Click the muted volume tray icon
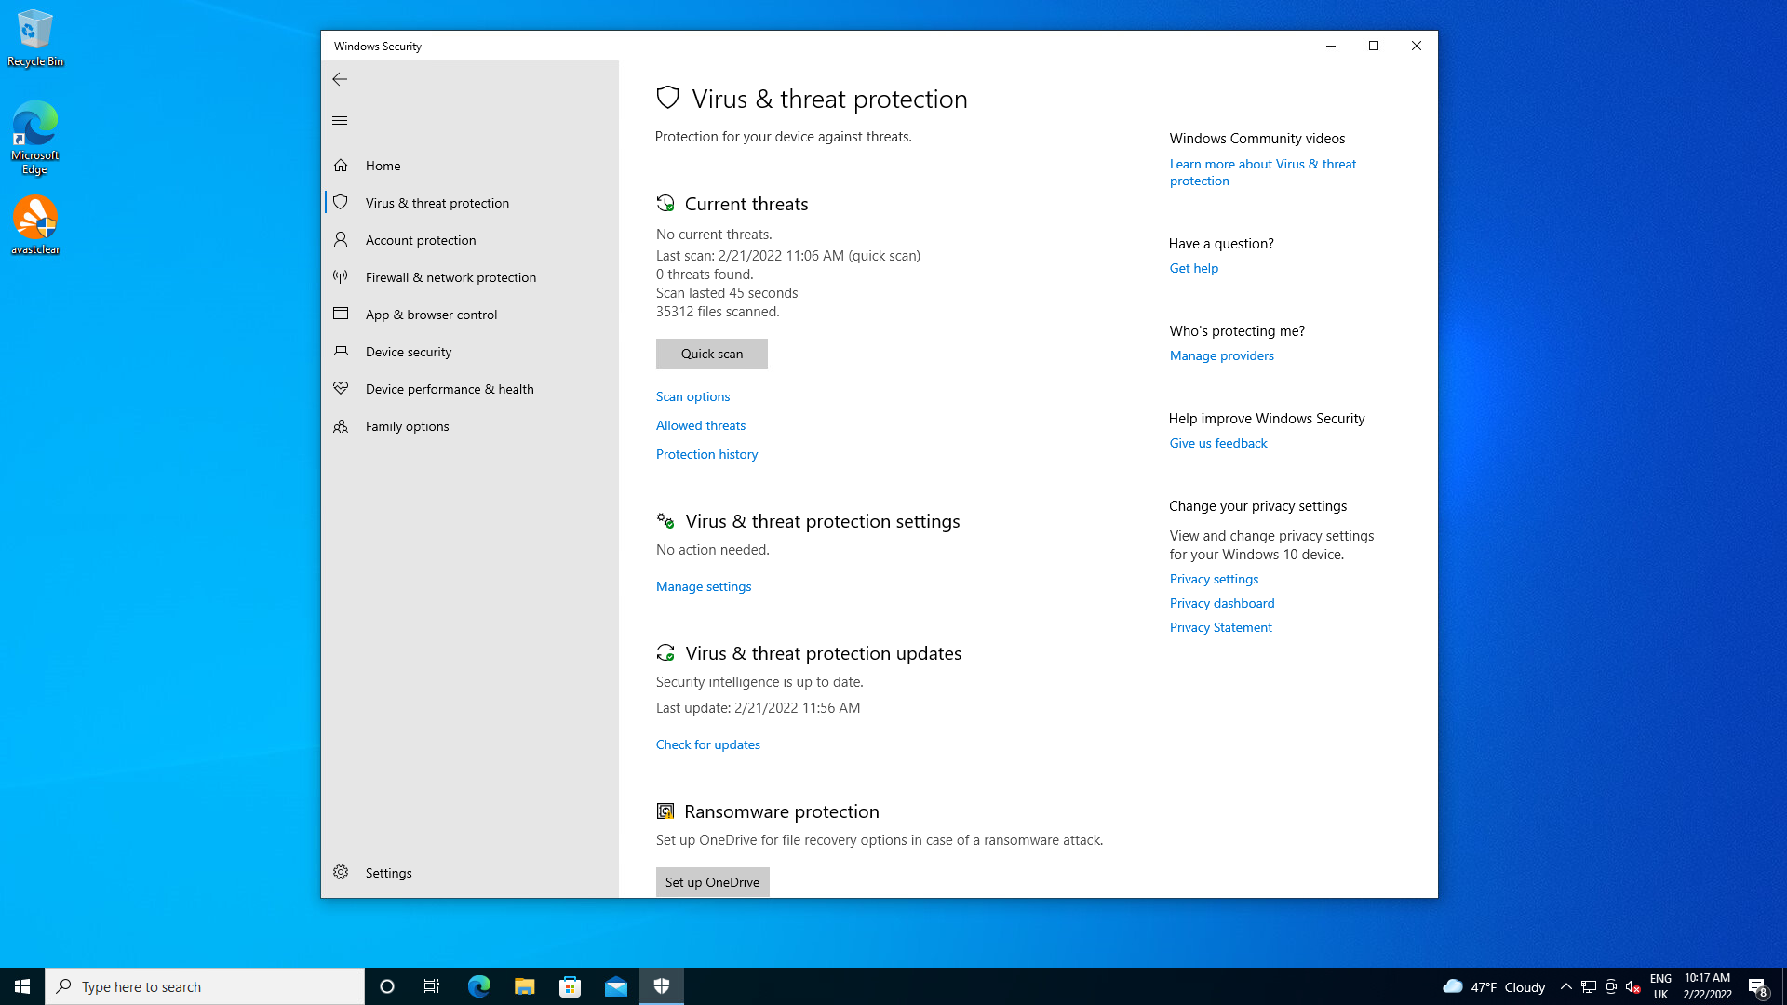The height and width of the screenshot is (1005, 1787). 1633,986
